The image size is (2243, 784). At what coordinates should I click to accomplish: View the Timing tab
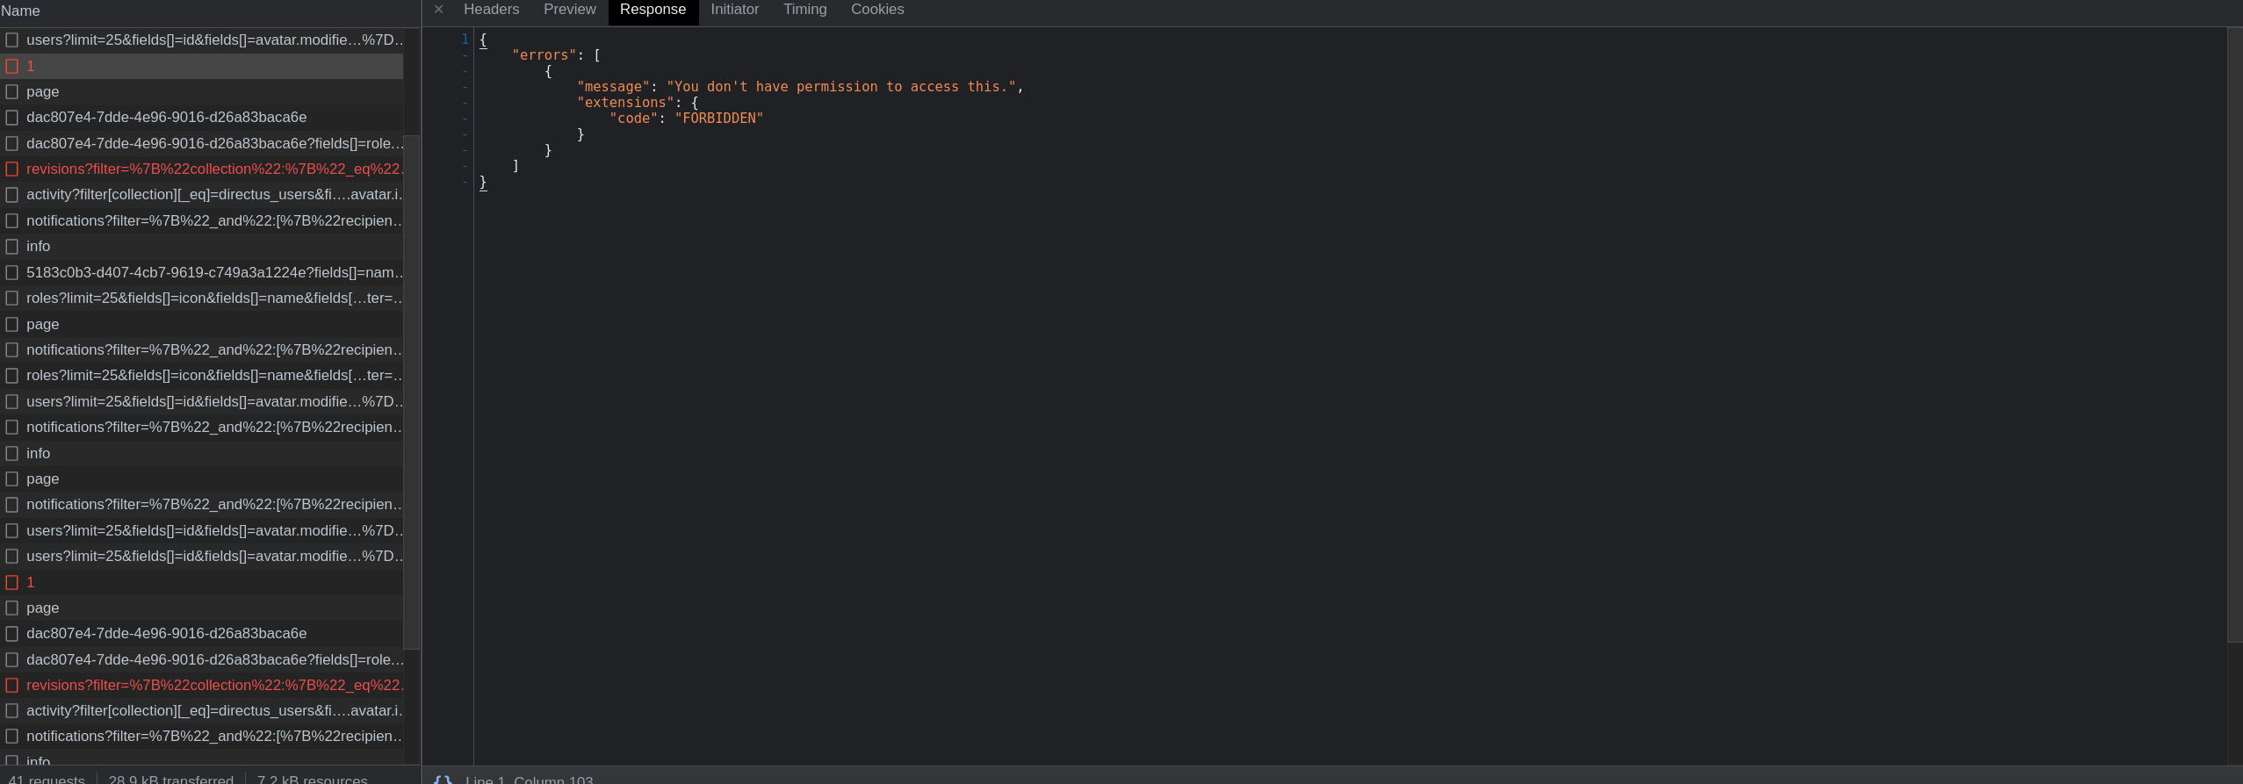(x=804, y=10)
